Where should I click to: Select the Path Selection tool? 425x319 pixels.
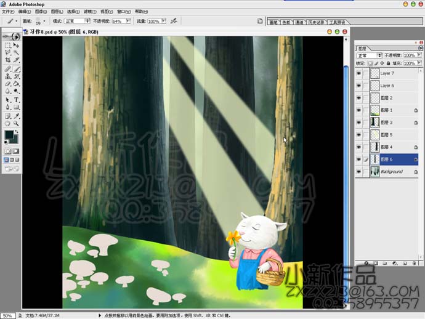pyautogui.click(x=7, y=100)
